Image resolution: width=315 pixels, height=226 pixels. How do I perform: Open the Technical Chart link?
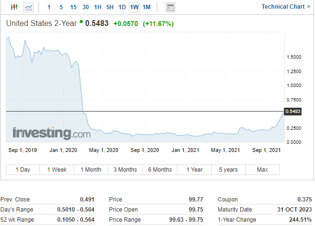click(287, 7)
